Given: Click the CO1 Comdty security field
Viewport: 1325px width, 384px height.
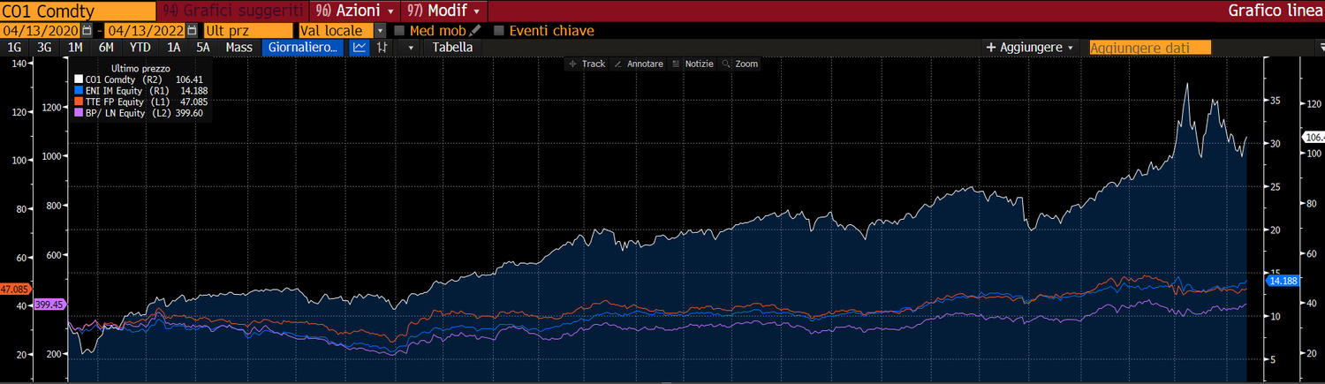Looking at the screenshot, I should click(76, 11).
